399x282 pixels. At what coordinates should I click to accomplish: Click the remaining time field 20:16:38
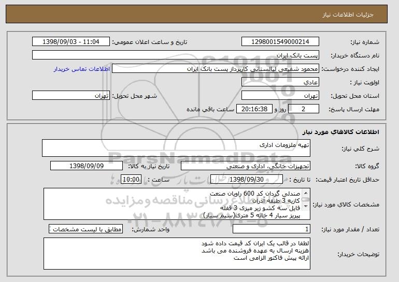254,109
